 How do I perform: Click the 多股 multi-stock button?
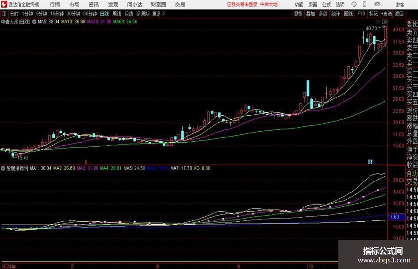[x=323, y=14]
